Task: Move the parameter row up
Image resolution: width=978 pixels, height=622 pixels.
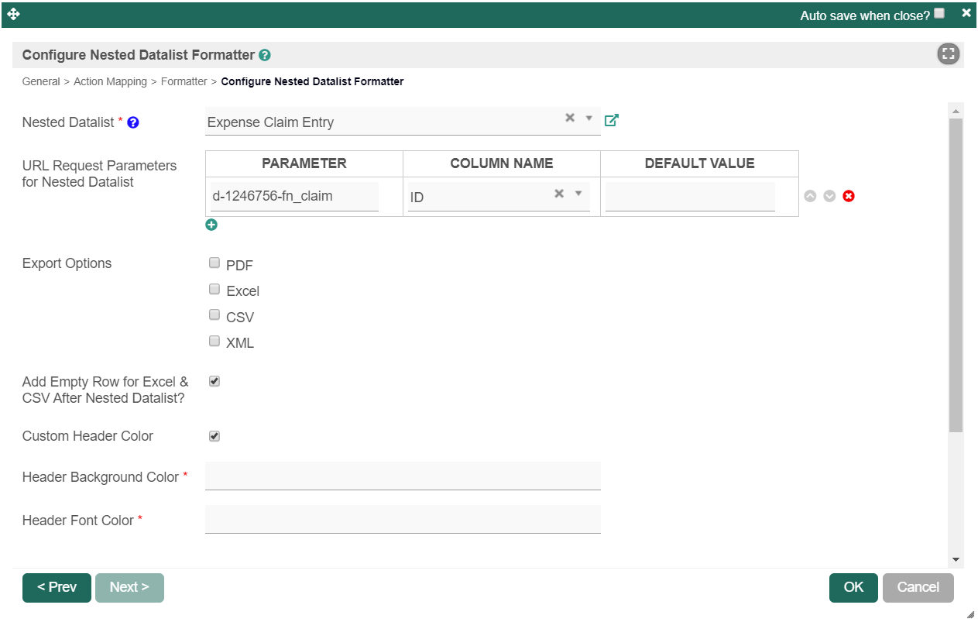Action: [810, 196]
